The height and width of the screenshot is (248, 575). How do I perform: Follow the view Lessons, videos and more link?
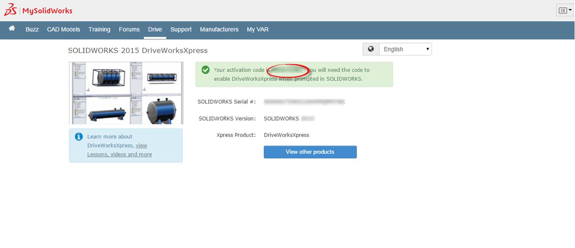point(119,150)
